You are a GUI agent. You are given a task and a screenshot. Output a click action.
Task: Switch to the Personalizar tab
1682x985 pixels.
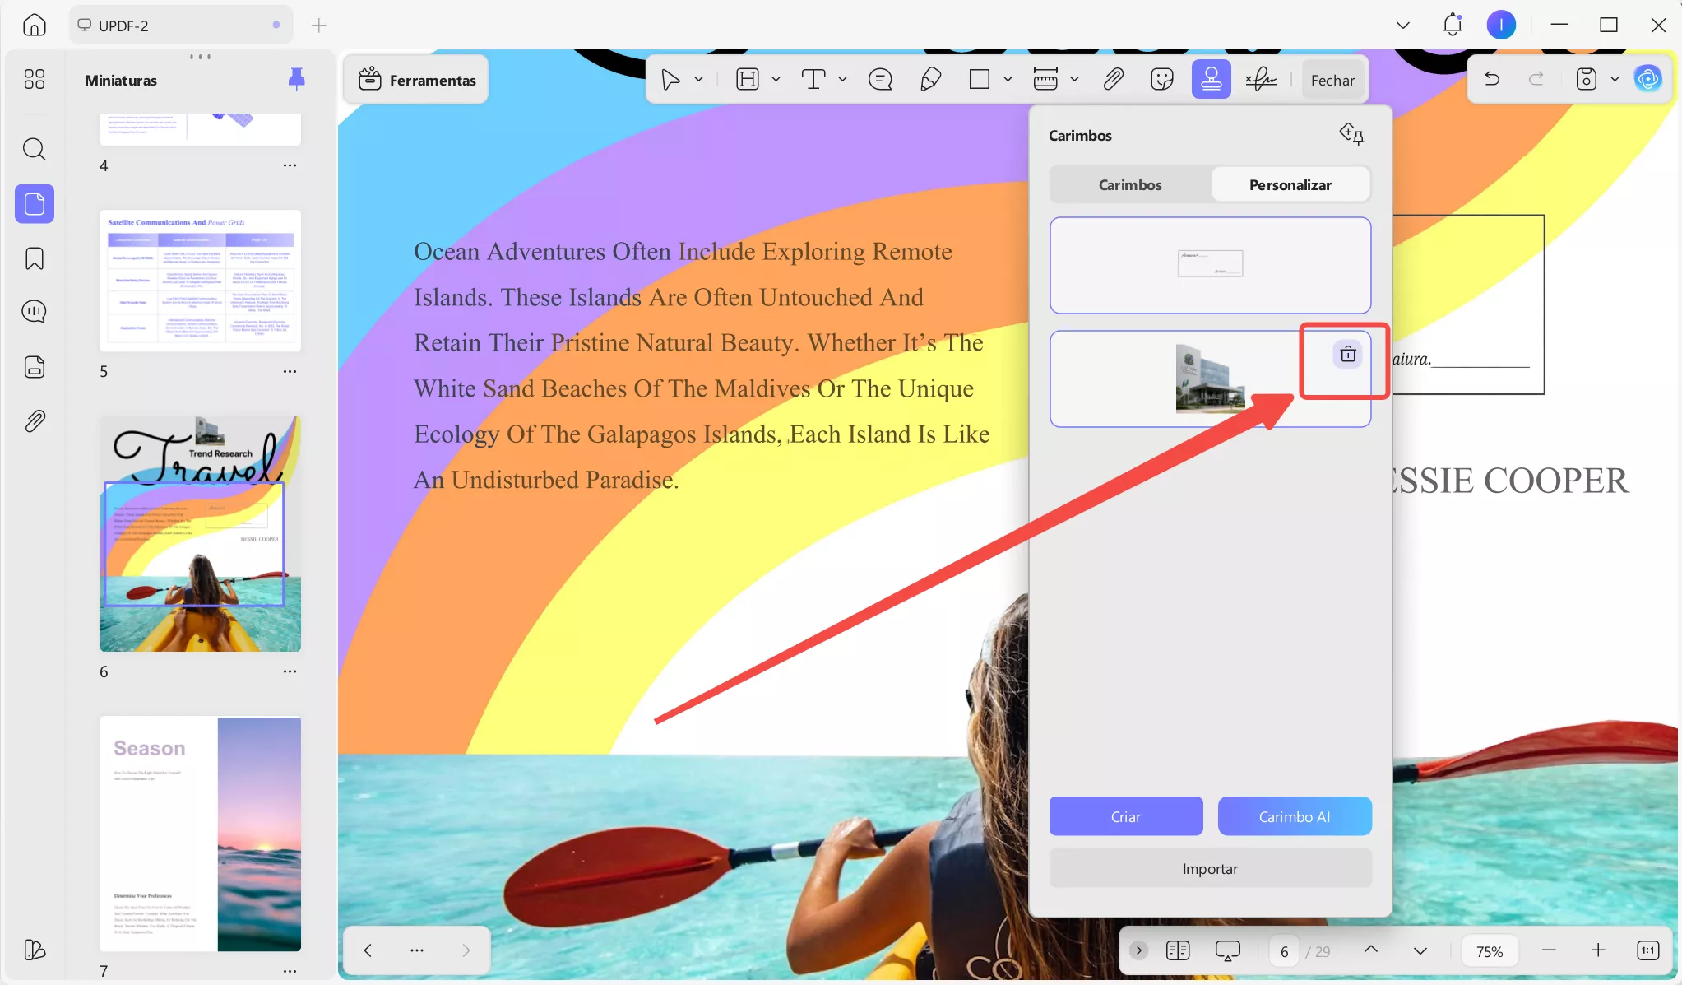point(1290,185)
